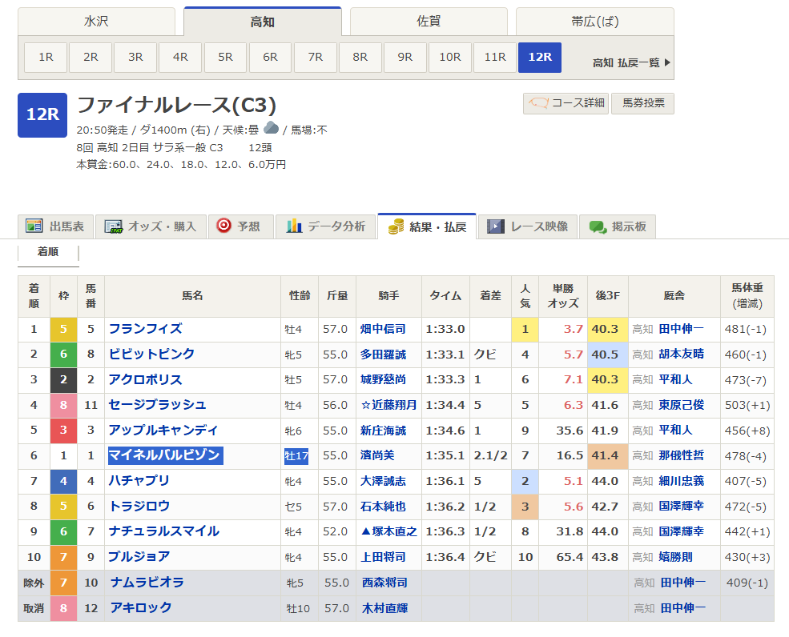The height and width of the screenshot is (637, 789).
Task: Open horse ビビットピンク page
Action: [151, 354]
